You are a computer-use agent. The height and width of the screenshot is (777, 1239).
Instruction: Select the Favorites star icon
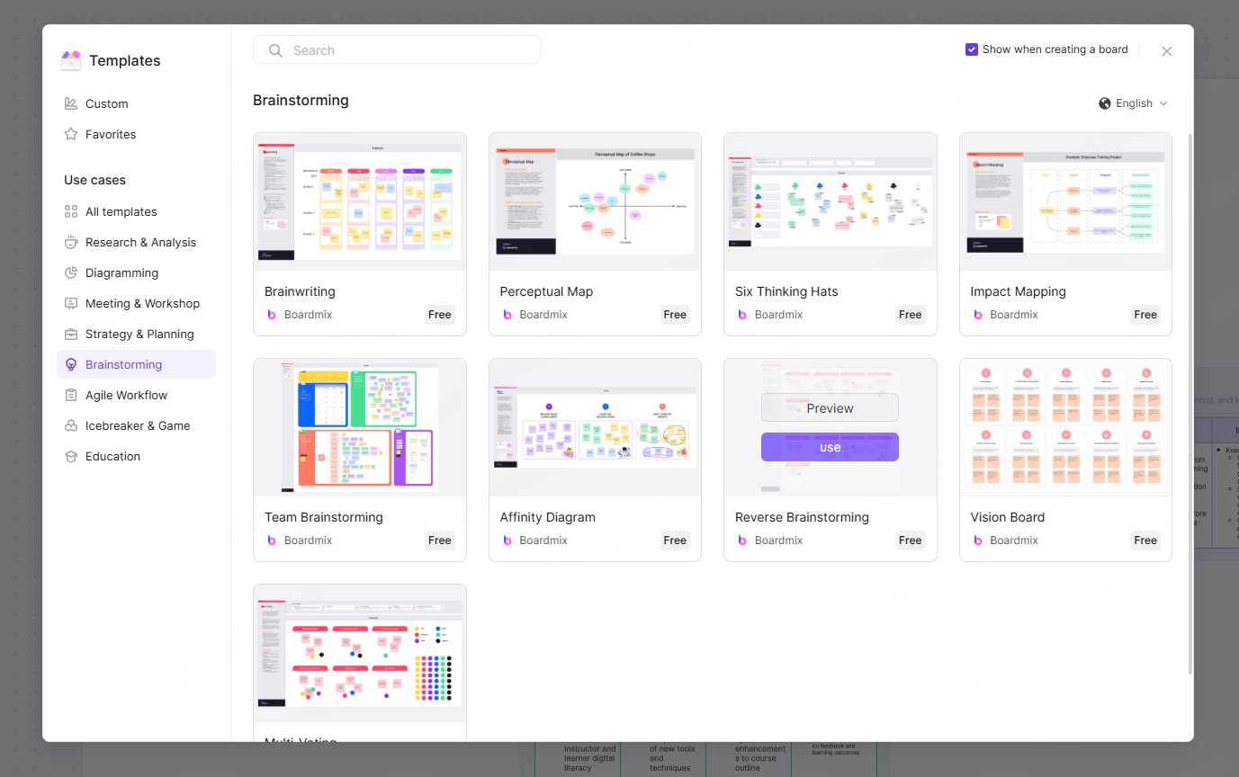(x=71, y=134)
